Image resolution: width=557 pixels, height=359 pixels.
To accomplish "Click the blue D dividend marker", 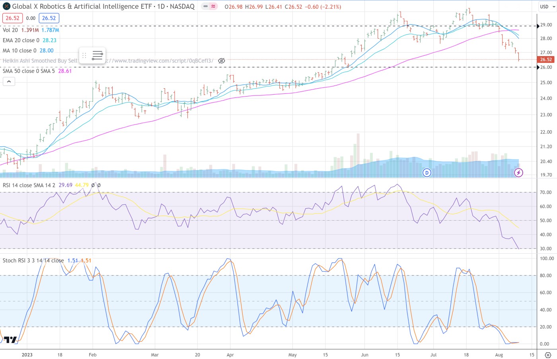I will (427, 173).
